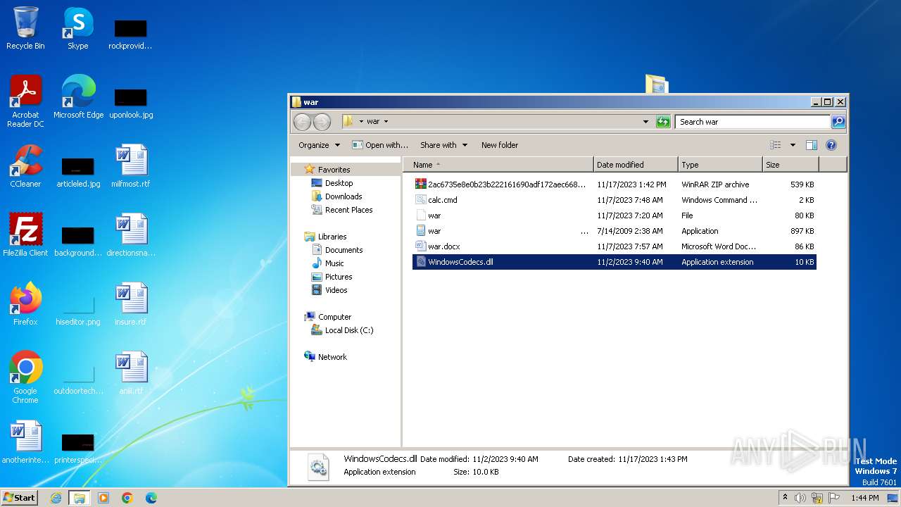Sort by Date modified column
This screenshot has height=507, width=901.
click(636, 165)
